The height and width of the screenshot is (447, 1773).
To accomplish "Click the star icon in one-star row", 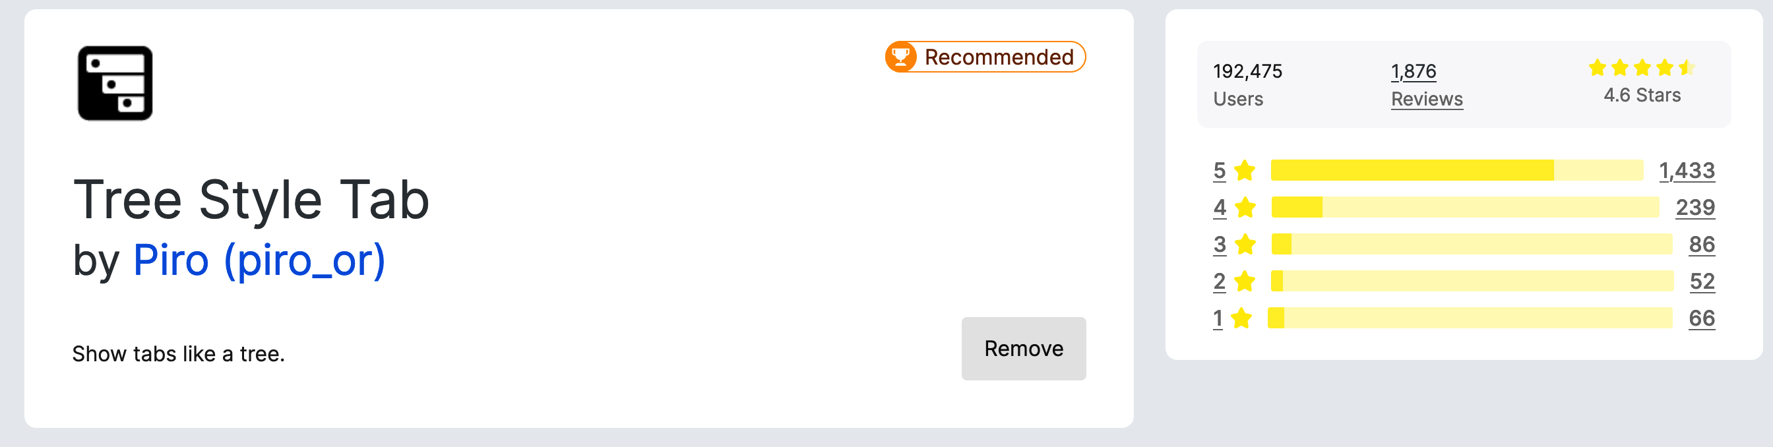I will coord(1241,318).
